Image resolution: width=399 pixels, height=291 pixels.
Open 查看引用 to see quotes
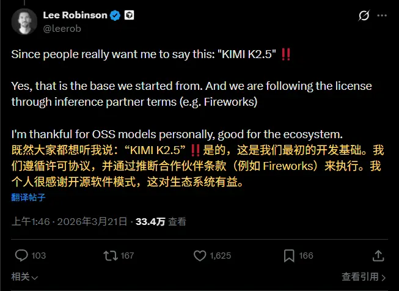[x=359, y=277]
